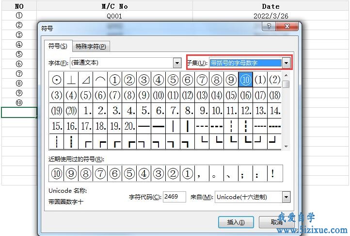The image size is (350, 236).
Task: Click the symbol grid scrollbar down arrow
Action: point(286,147)
